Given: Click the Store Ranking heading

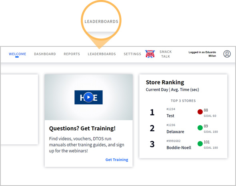Looking at the screenshot, I should coord(165,82).
